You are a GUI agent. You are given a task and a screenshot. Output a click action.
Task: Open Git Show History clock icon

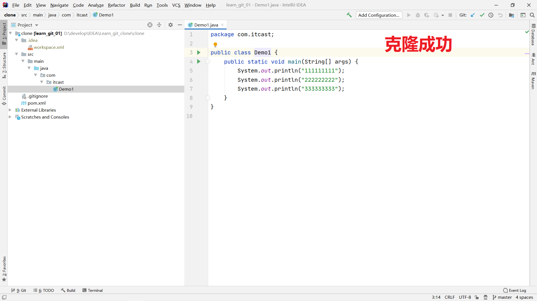click(x=491, y=15)
